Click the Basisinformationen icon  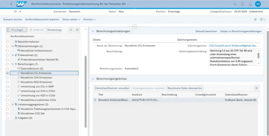coord(16,42)
